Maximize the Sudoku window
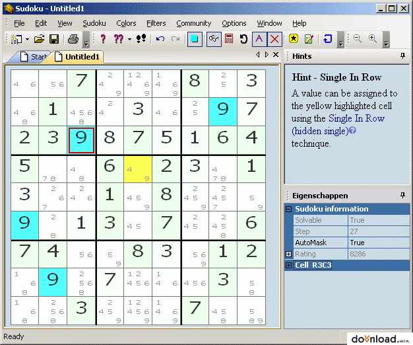The image size is (413, 345). tap(392, 9)
